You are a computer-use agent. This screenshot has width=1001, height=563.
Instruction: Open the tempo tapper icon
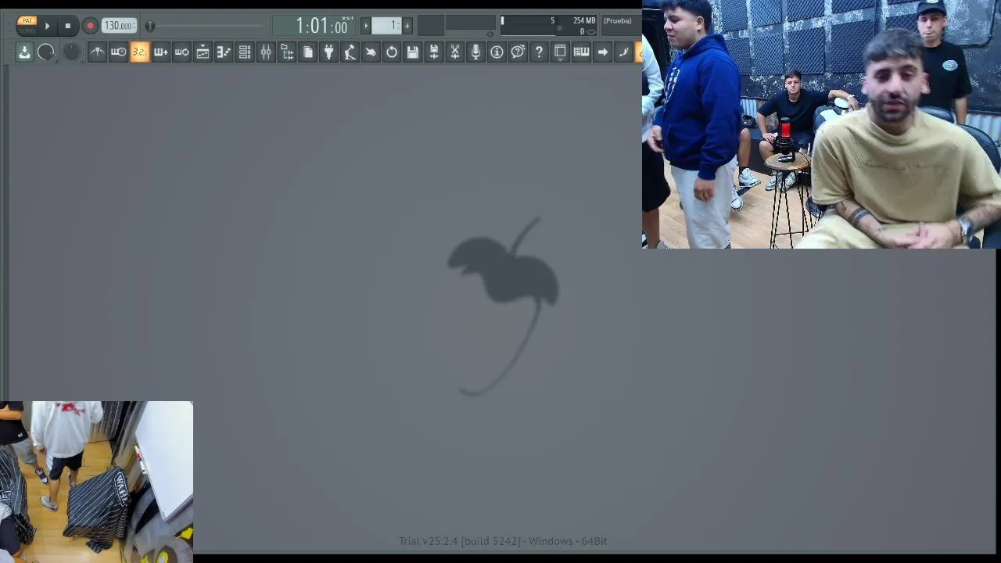tap(350, 52)
